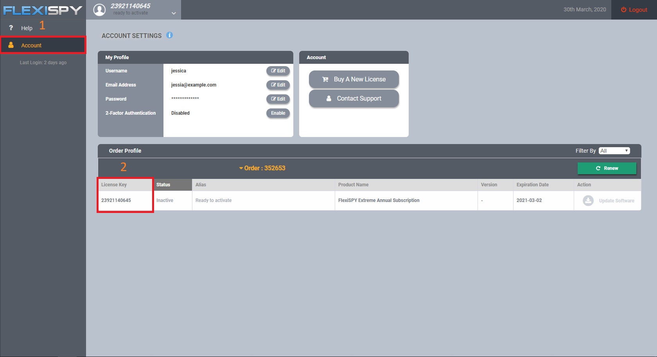The height and width of the screenshot is (357, 657).
Task: Click the green Renew button
Action: [607, 168]
